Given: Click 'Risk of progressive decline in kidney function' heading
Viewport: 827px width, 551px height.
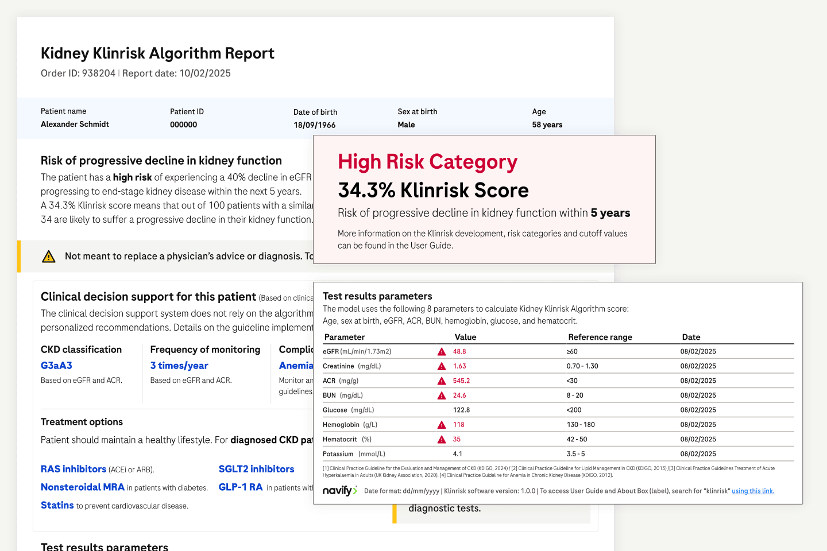Looking at the screenshot, I should [x=161, y=161].
